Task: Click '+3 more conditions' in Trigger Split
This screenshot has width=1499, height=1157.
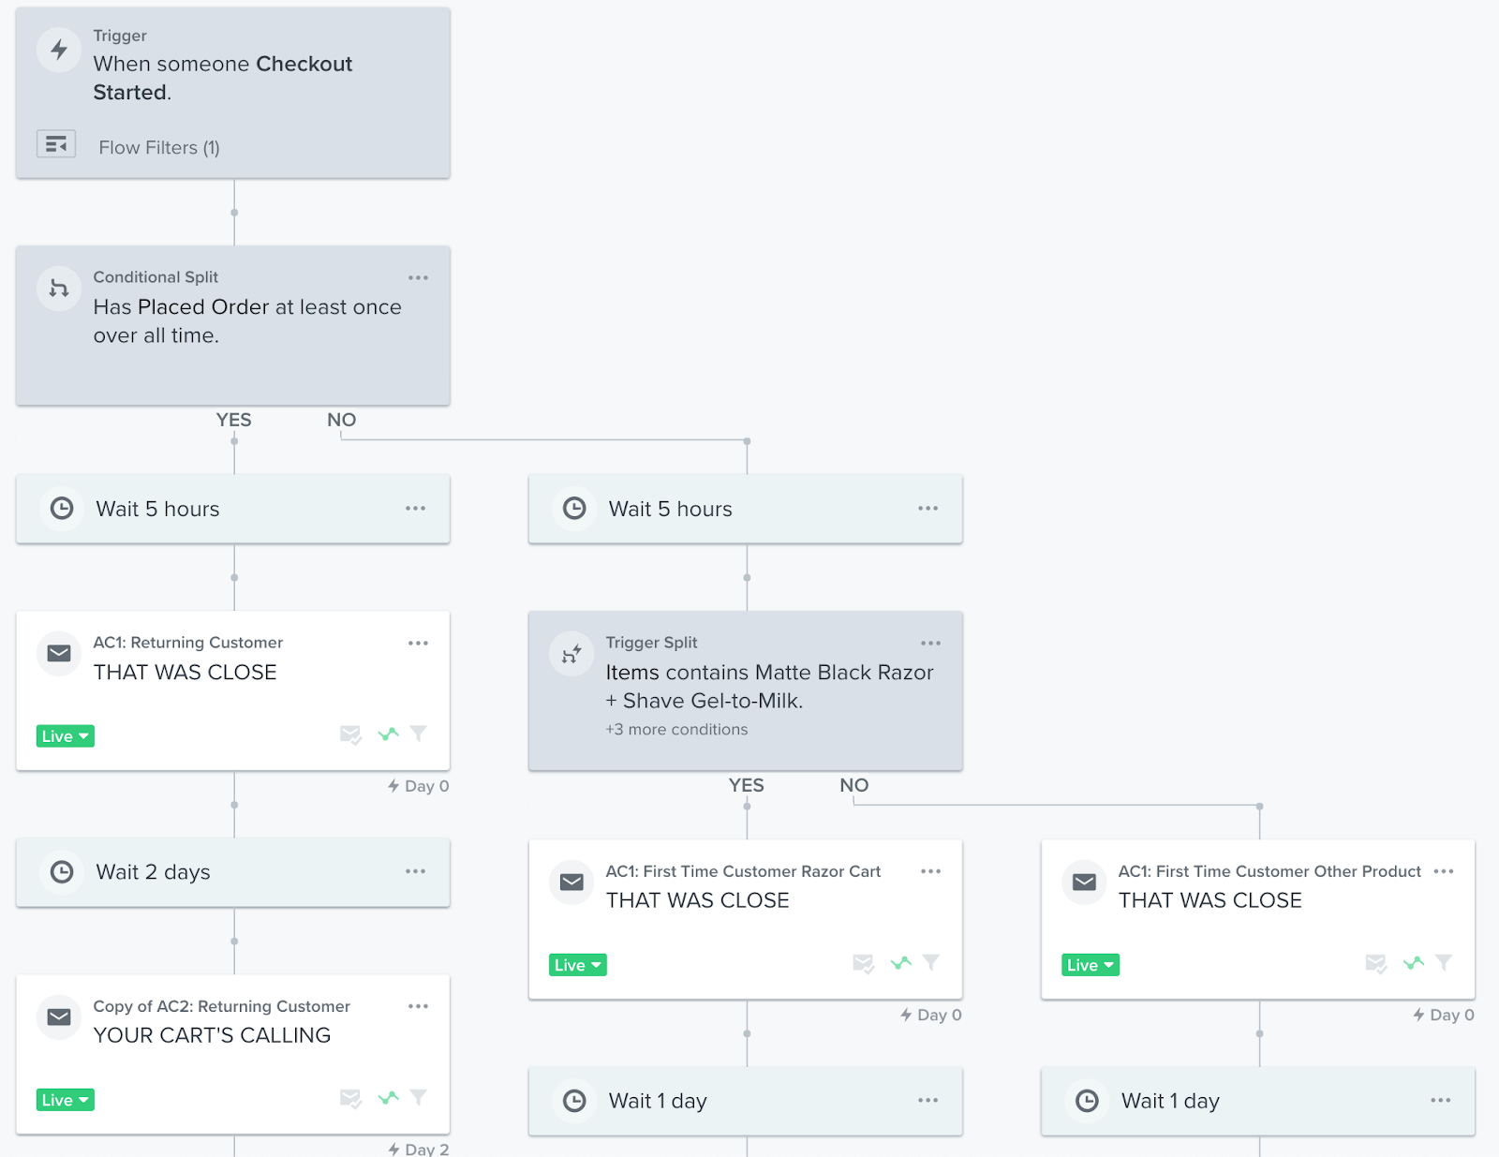Action: click(676, 730)
